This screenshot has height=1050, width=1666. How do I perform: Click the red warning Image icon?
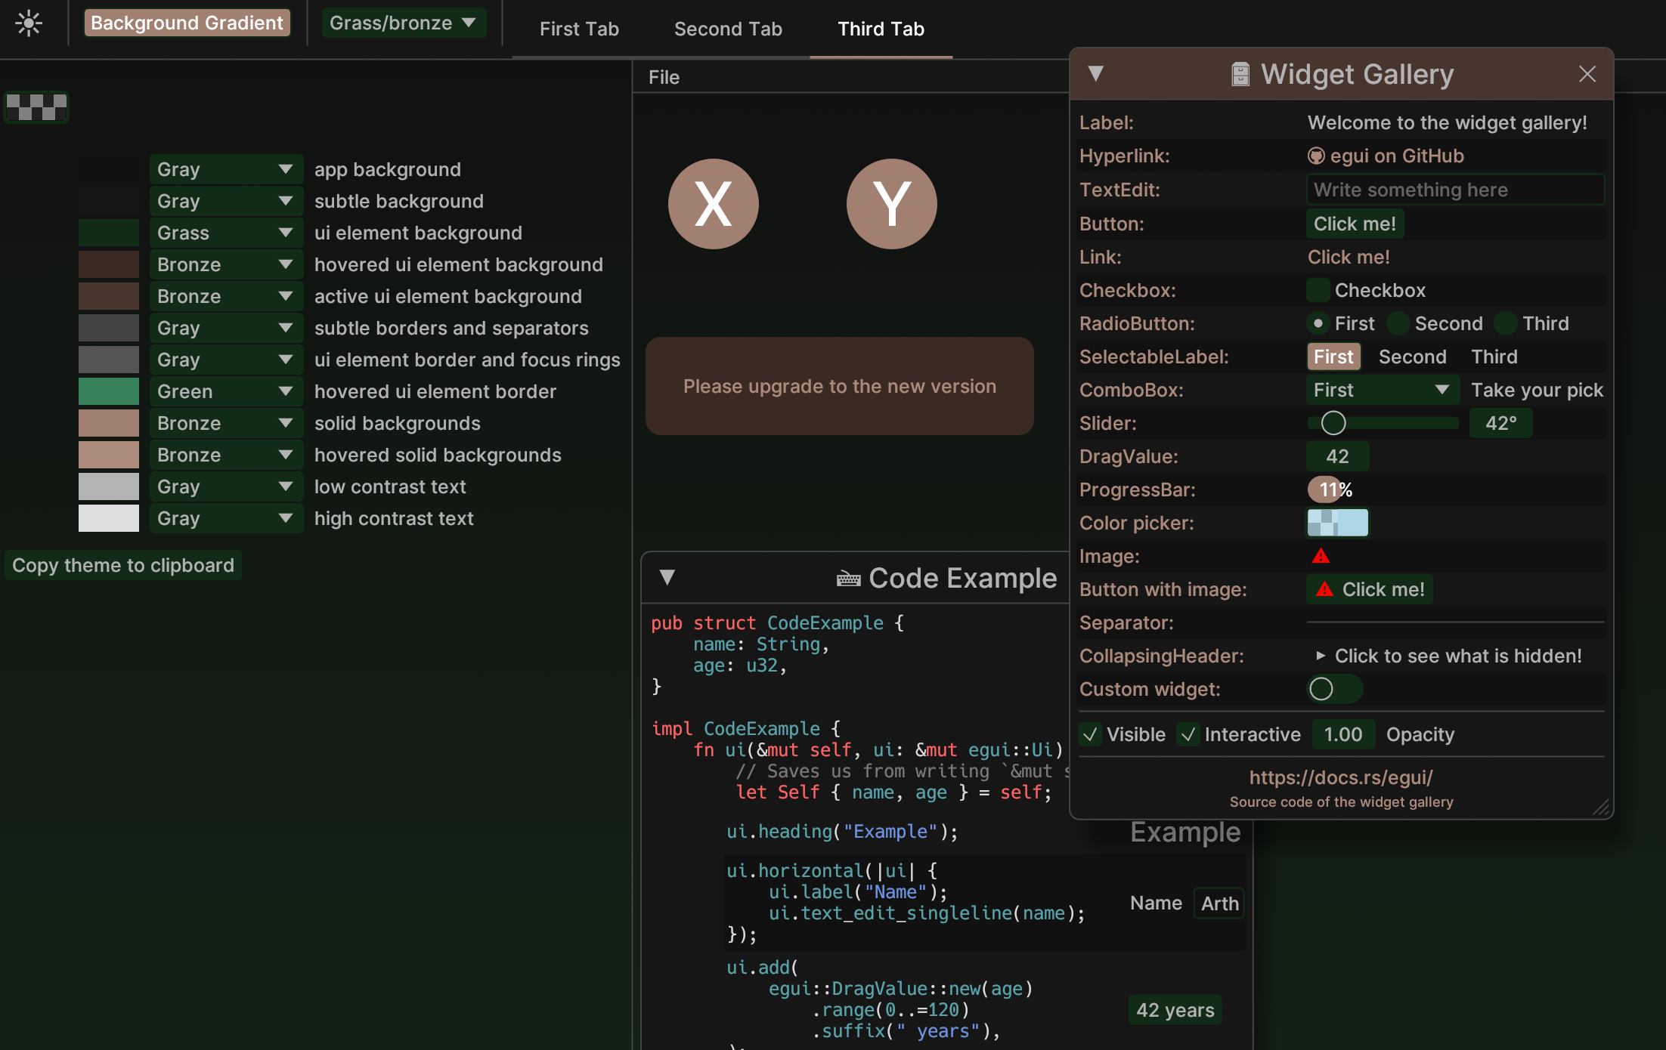click(1321, 557)
